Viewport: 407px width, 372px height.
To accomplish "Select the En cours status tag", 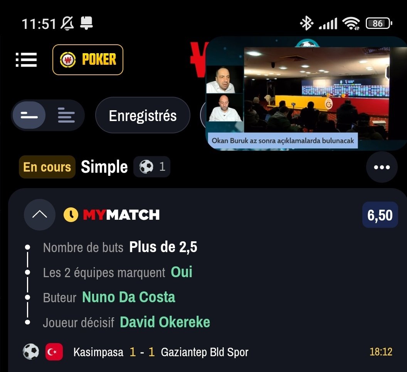I will click(x=47, y=167).
